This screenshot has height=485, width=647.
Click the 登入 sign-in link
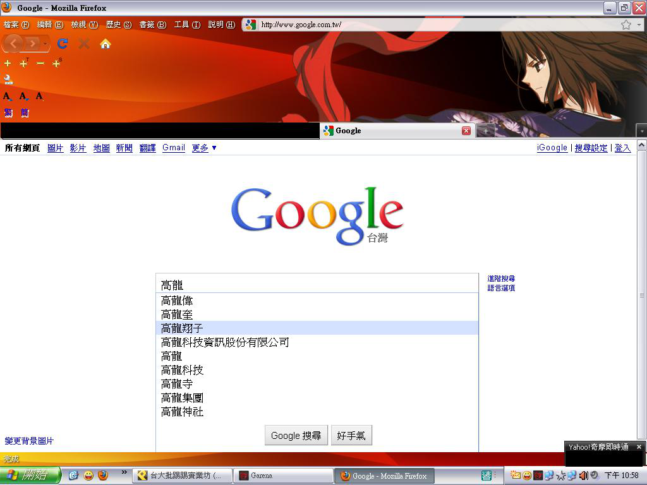(x=622, y=148)
